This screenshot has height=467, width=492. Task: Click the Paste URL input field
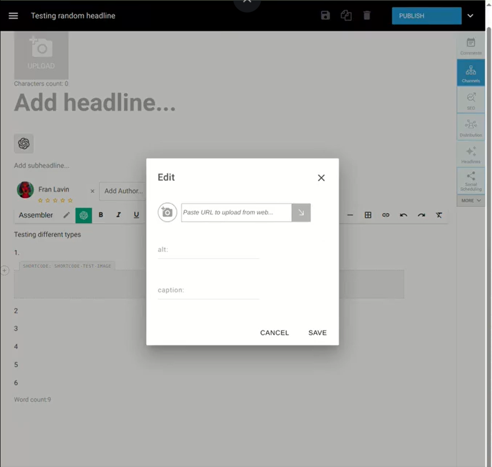[x=236, y=212]
